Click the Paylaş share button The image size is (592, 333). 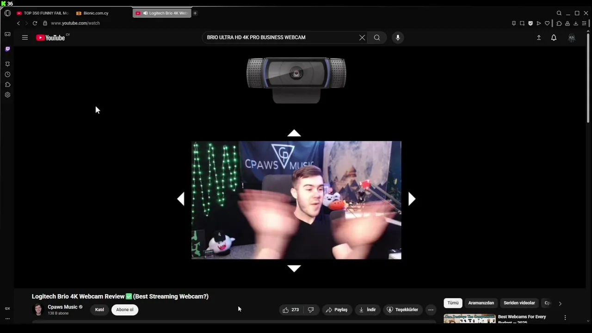pos(337,310)
